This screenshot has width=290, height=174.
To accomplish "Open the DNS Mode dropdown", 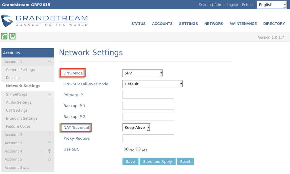I will click(x=143, y=73).
